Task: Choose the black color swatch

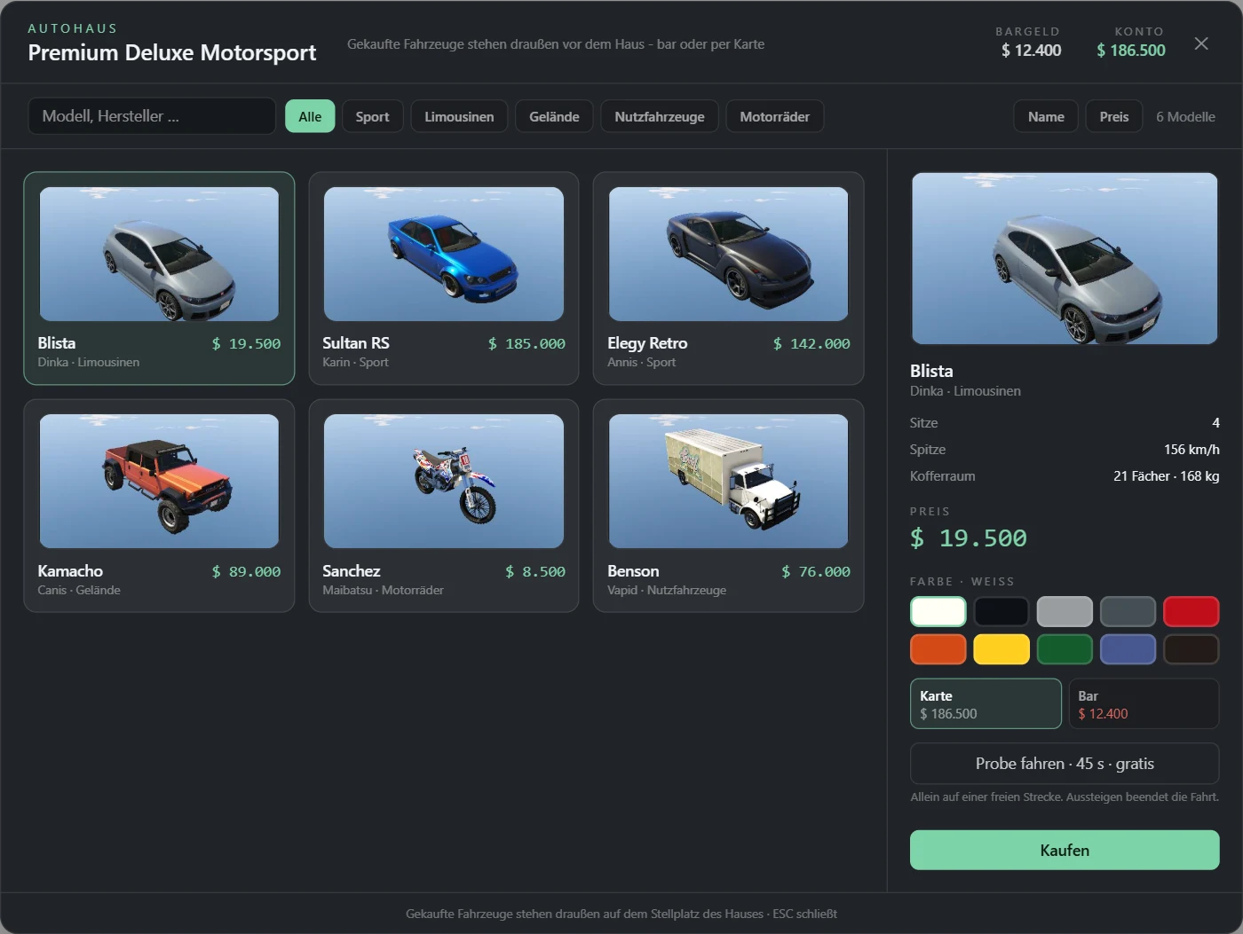Action: (1002, 611)
